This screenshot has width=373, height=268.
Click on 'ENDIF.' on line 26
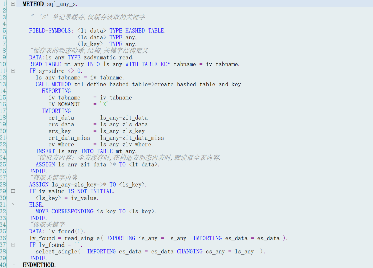click(38, 171)
